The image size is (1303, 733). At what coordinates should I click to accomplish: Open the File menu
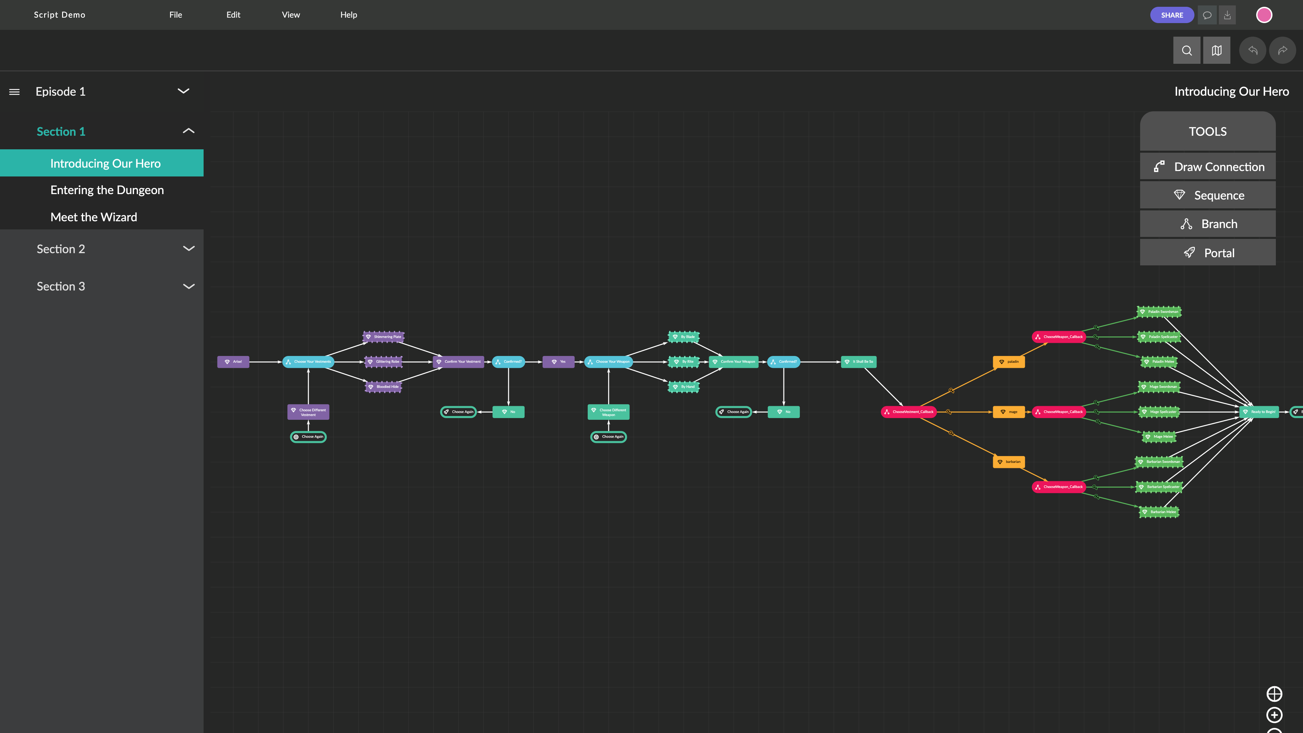click(176, 14)
